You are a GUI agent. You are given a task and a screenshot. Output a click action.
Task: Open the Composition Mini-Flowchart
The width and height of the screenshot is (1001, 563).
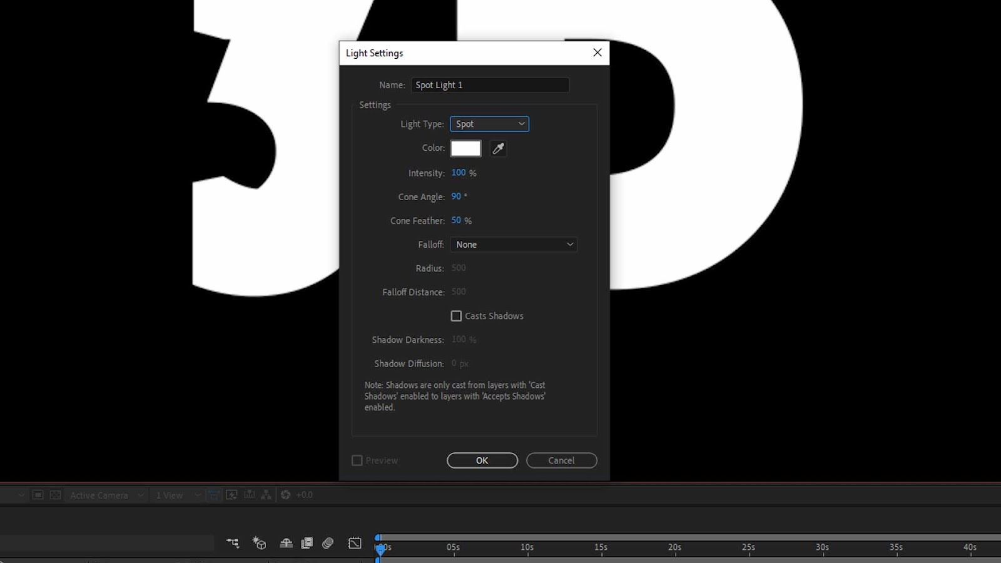[232, 543]
